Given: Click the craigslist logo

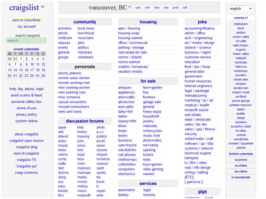Looking at the screenshot, I should tap(24, 8).
